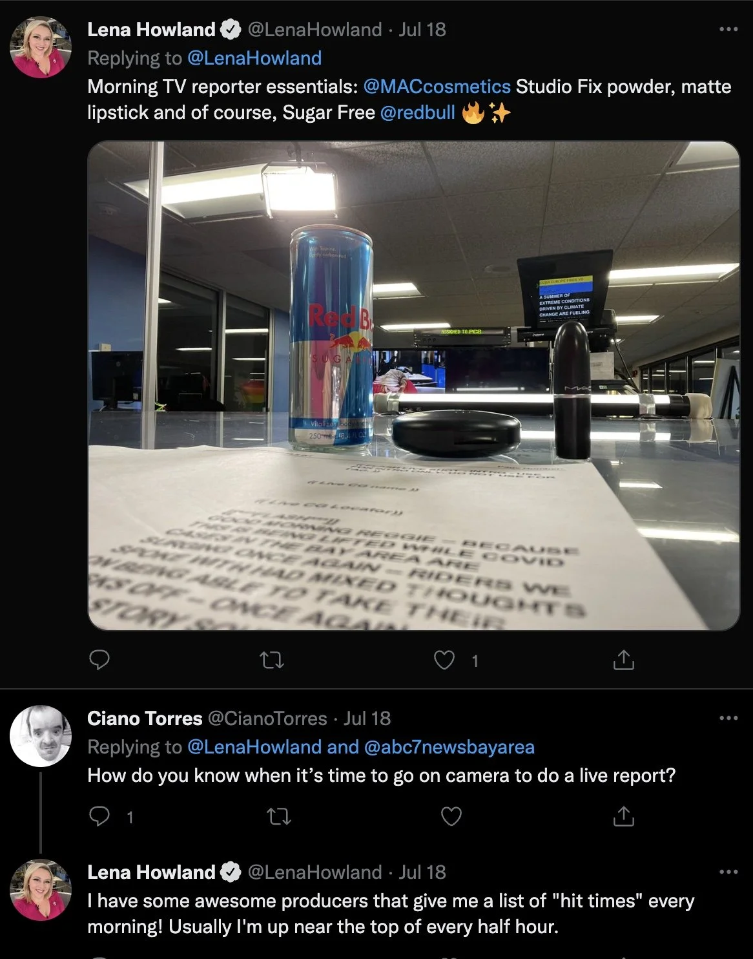This screenshot has width=753, height=959.
Task: Open the Jul 18 timestamp on Ciano's tweet
Action: 367,719
